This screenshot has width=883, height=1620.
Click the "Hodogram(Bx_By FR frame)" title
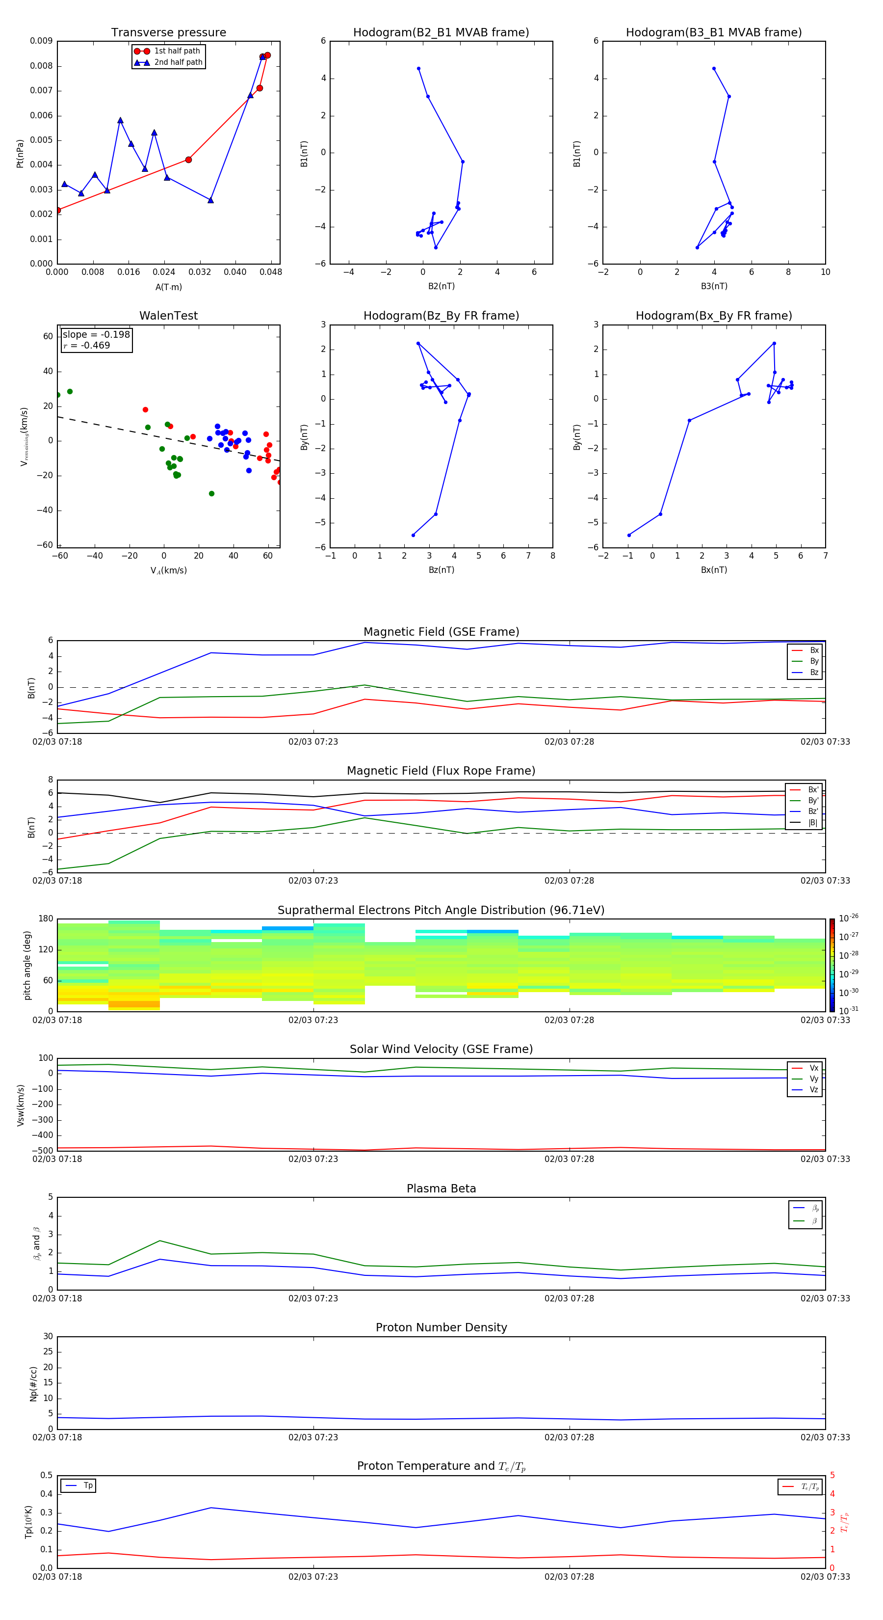[x=714, y=316]
